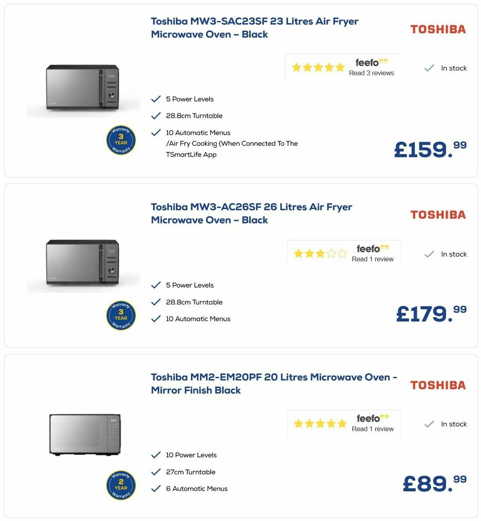Open the Read 3 reviews link
This screenshot has height=521, width=481.
point(371,73)
